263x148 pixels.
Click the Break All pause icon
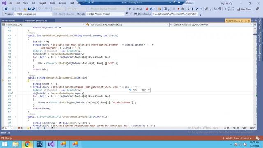point(174,9)
